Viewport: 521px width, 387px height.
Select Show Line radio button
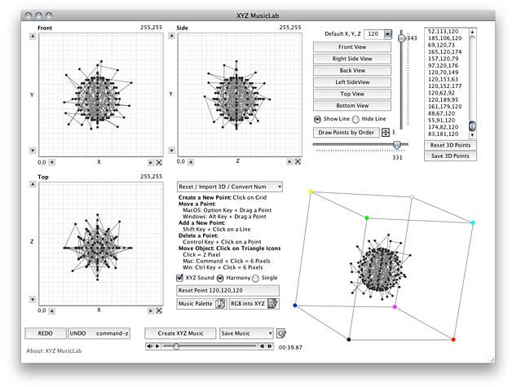tap(318, 119)
